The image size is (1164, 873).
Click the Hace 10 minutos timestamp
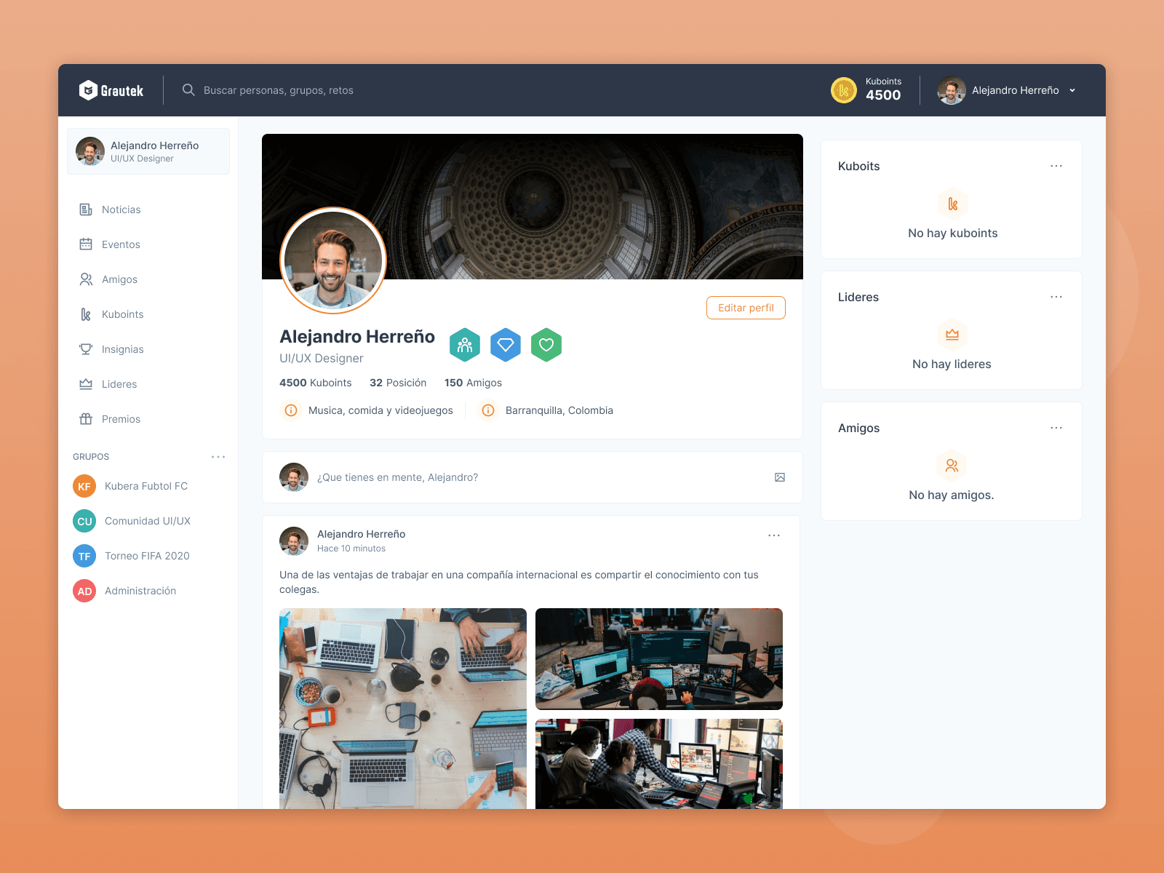351,549
